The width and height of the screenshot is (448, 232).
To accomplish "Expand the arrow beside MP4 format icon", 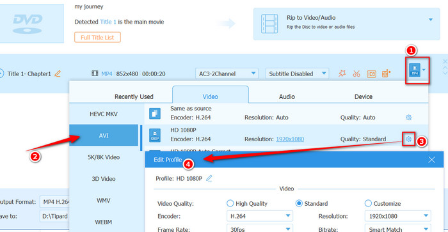I will [424, 70].
